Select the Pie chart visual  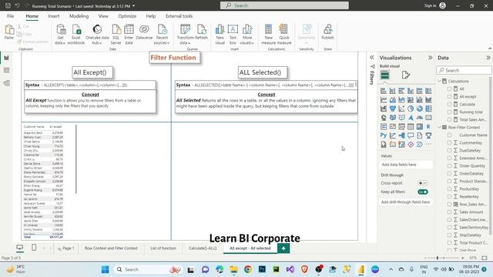tap(411, 108)
